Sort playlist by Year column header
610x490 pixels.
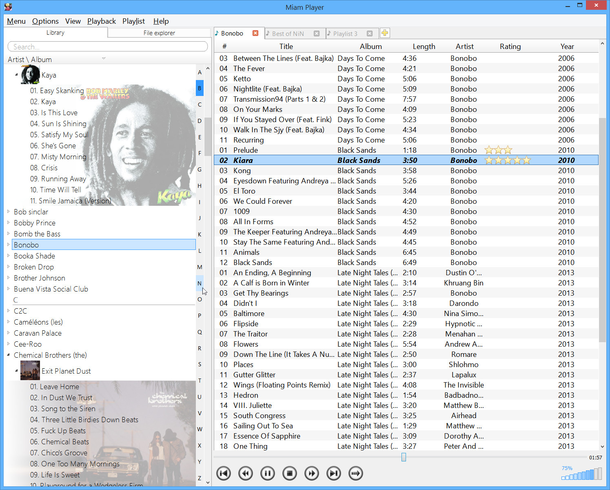click(567, 47)
